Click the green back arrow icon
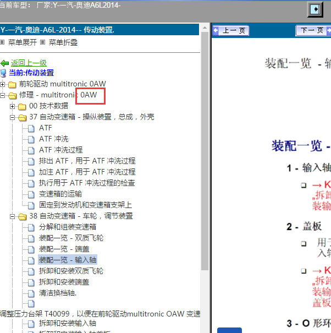The height and width of the screenshot is (333, 331). click(4, 63)
